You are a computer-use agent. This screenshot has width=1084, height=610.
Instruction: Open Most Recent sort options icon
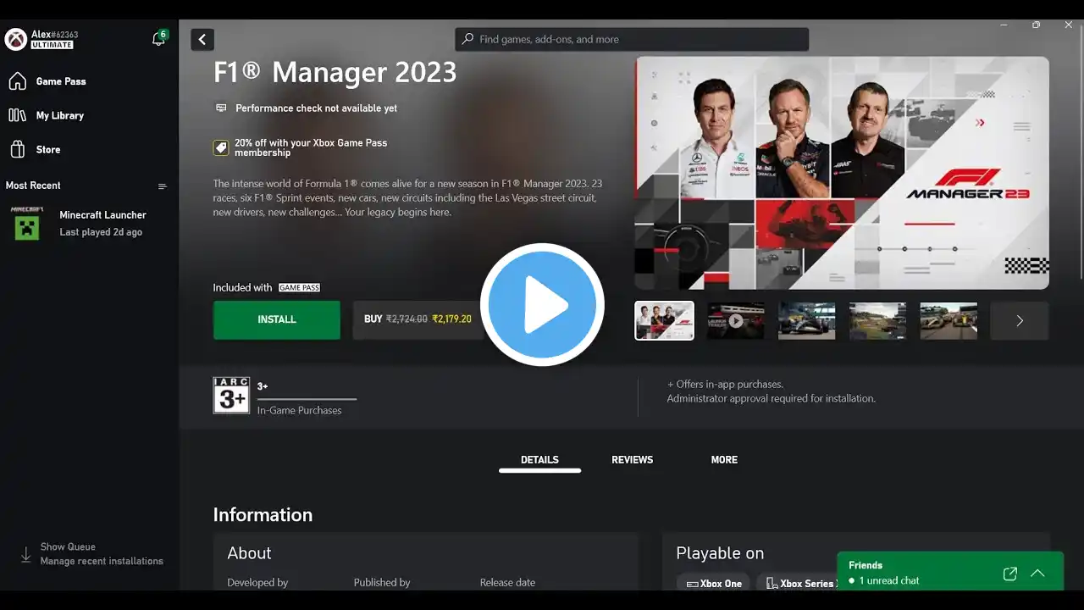163,186
